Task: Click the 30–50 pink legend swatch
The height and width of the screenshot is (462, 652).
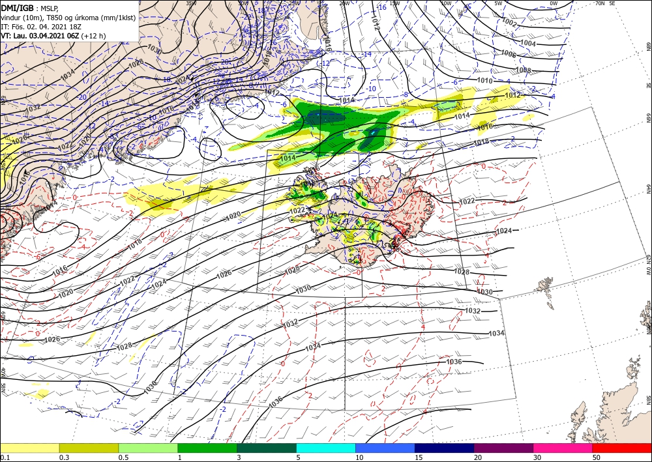Action: 563,448
